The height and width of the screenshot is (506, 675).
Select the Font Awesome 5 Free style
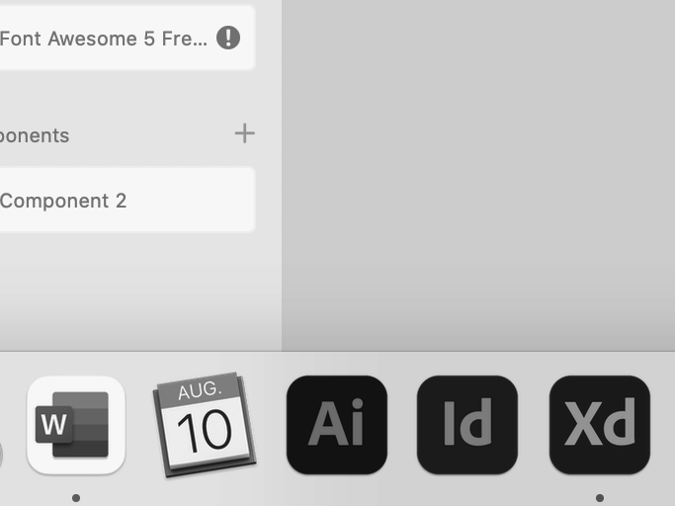point(104,39)
